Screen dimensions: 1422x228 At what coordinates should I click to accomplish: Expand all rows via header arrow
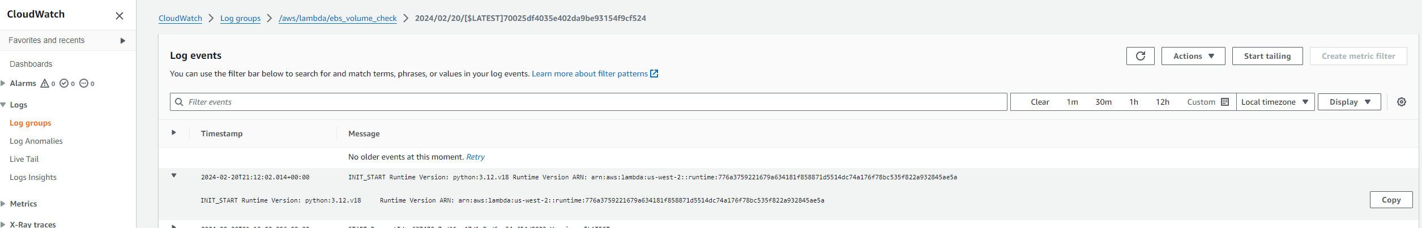coord(174,132)
